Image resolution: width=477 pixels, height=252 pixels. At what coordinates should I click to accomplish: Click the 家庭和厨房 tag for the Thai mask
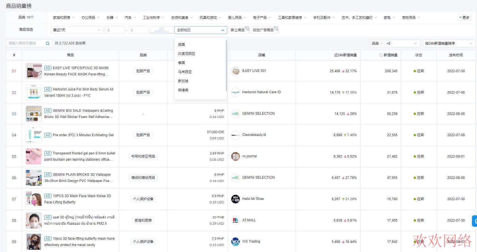pos(143,220)
